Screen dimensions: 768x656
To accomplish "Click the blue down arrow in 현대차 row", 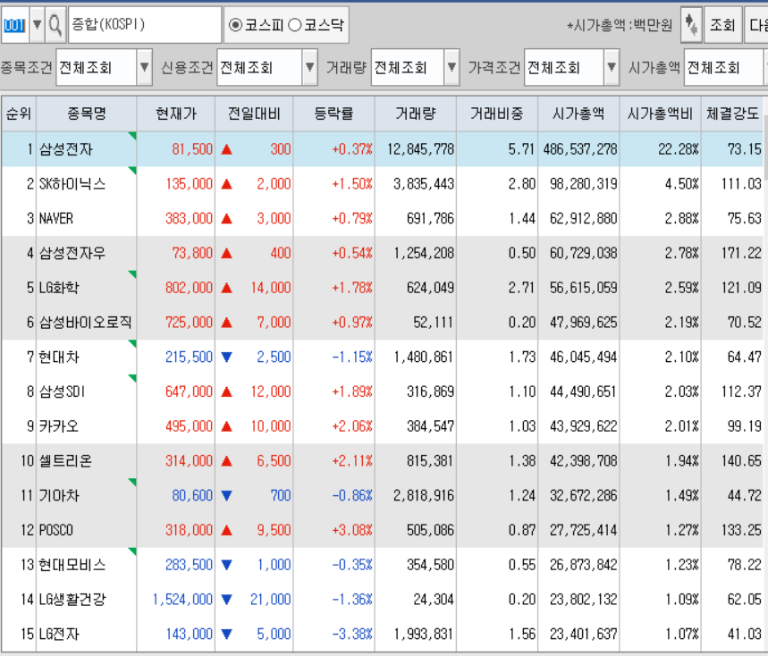I will click(x=227, y=357).
